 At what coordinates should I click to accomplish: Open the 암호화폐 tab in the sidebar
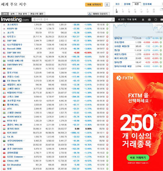point(148,4)
